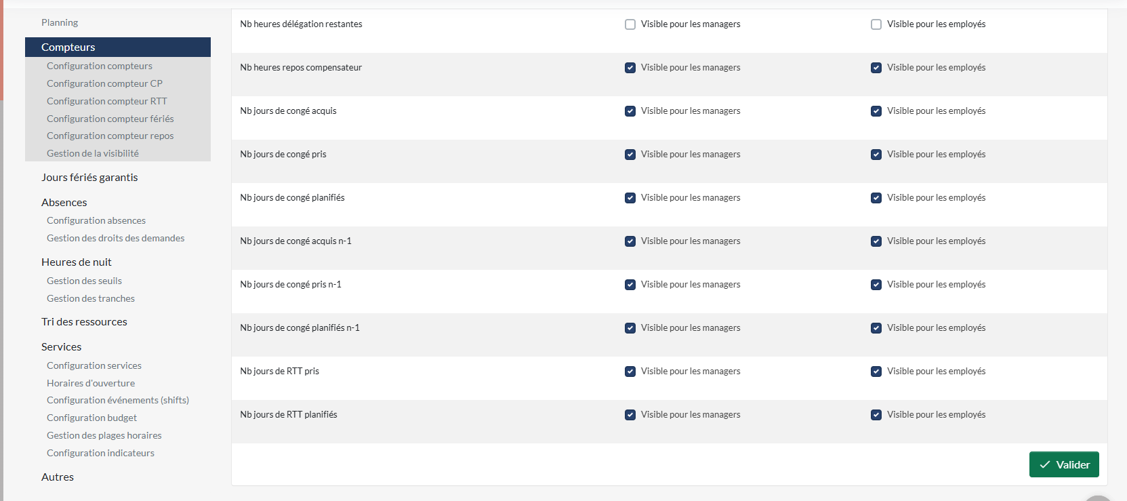Screen dimensions: 1127x501
Task: Go to Configuration budget
Action: pos(91,418)
